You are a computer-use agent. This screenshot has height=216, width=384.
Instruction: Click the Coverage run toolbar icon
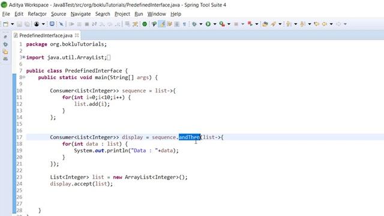point(222,24)
